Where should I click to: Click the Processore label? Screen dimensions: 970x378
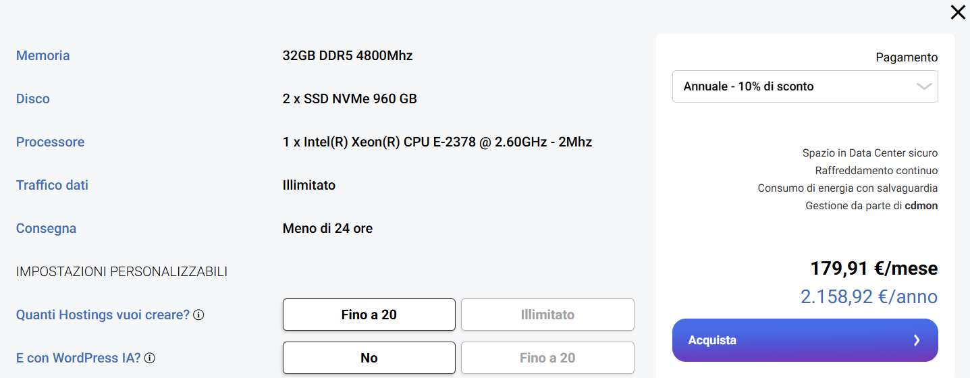[50, 142]
